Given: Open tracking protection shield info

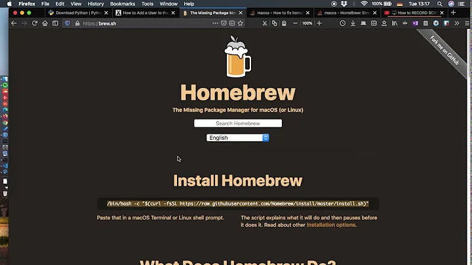Looking at the screenshot, I should click(x=68, y=23).
